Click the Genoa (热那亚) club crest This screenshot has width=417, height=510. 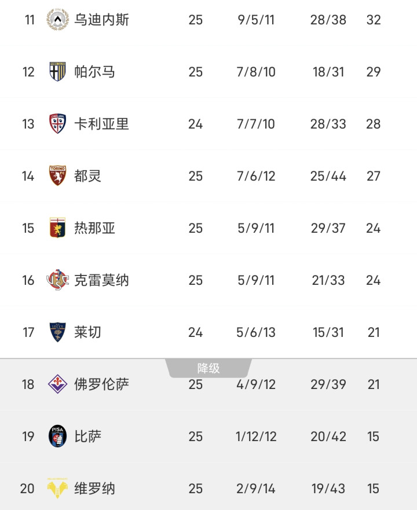[57, 228]
